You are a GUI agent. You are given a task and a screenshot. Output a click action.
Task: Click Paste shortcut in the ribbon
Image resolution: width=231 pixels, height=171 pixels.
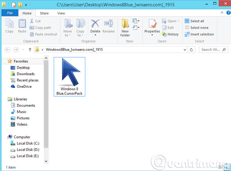point(43,34)
